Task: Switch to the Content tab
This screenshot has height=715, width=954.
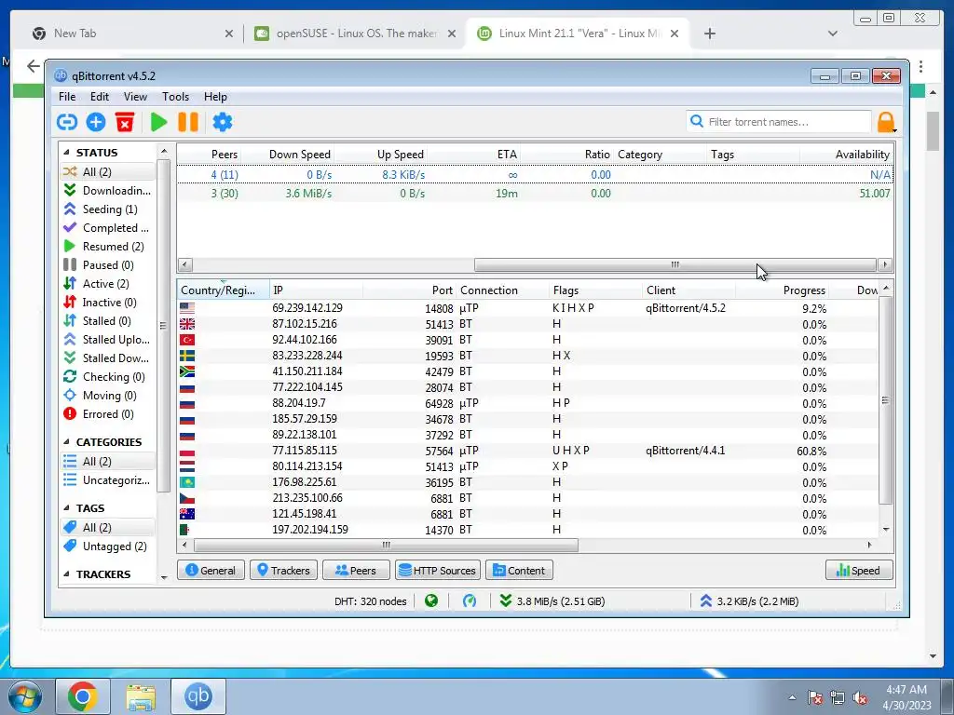Action: [519, 571]
